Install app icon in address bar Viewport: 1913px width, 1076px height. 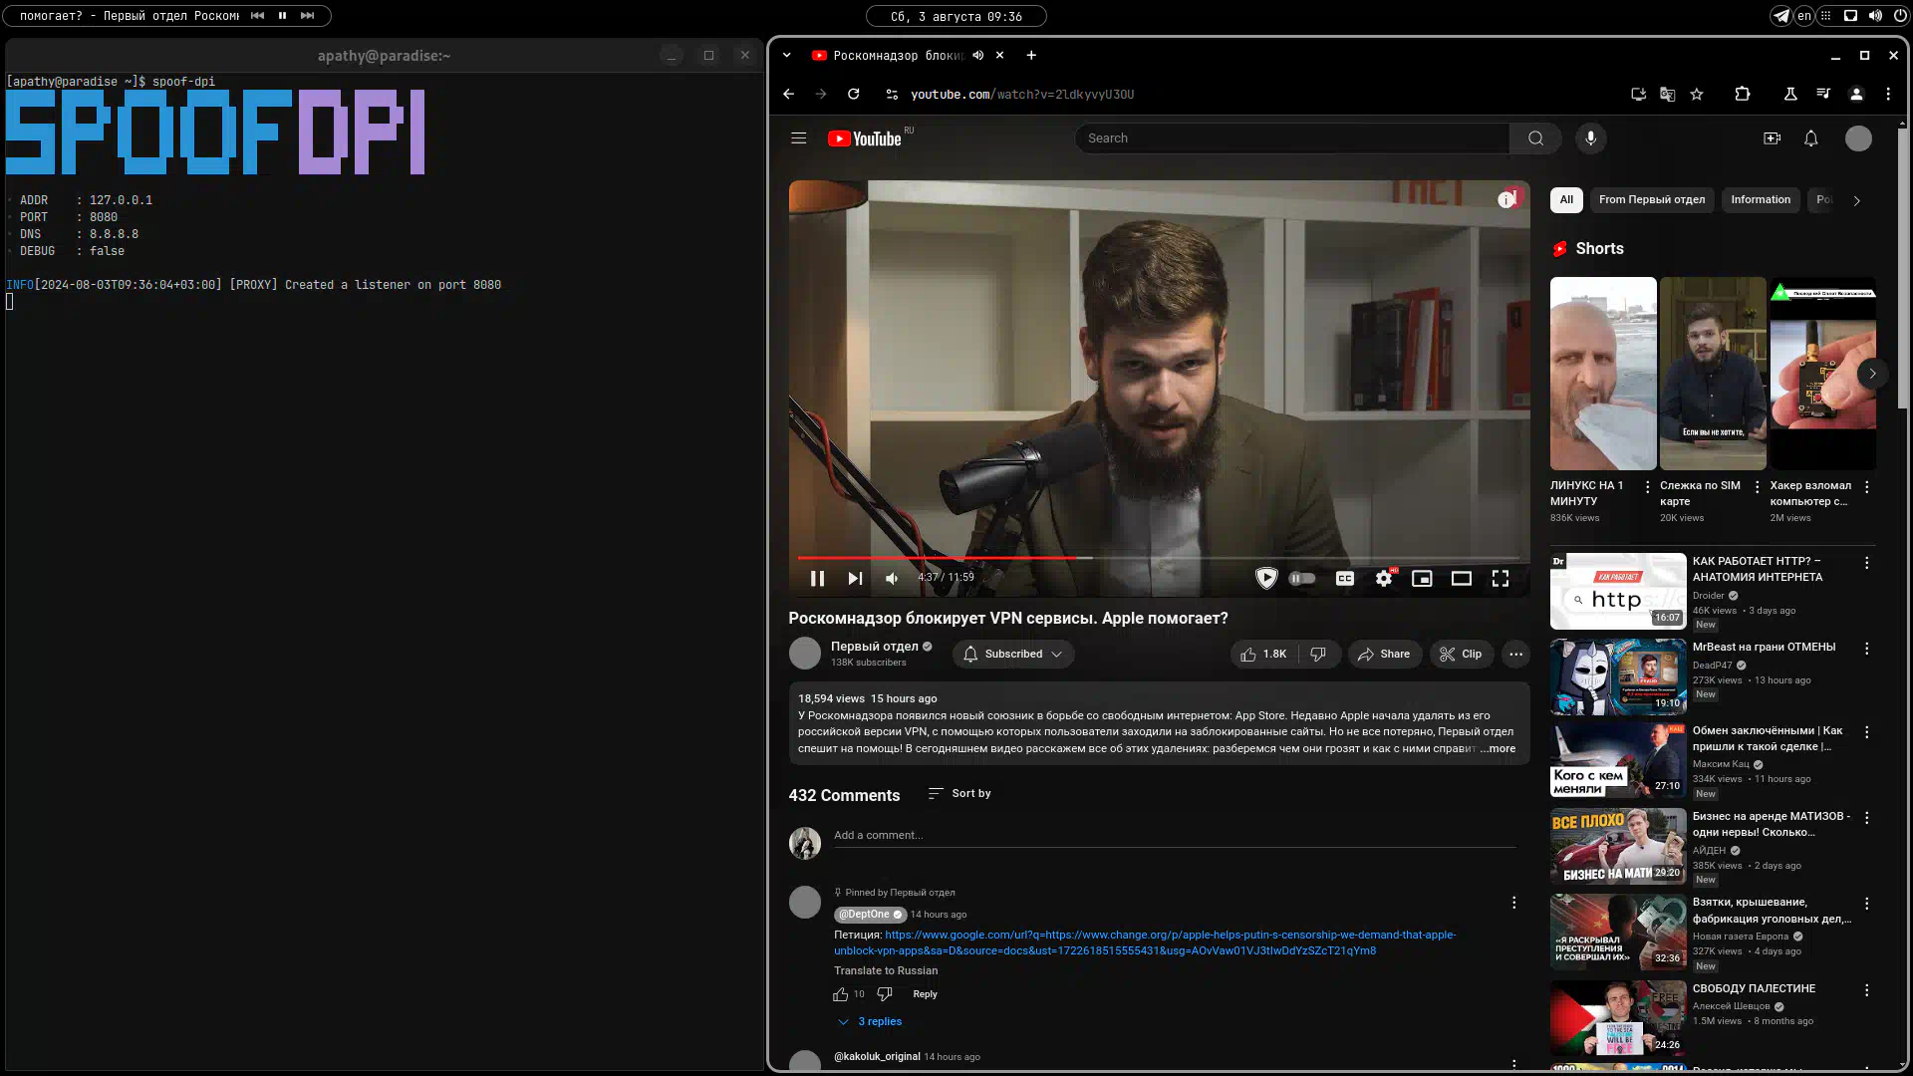click(x=1638, y=94)
